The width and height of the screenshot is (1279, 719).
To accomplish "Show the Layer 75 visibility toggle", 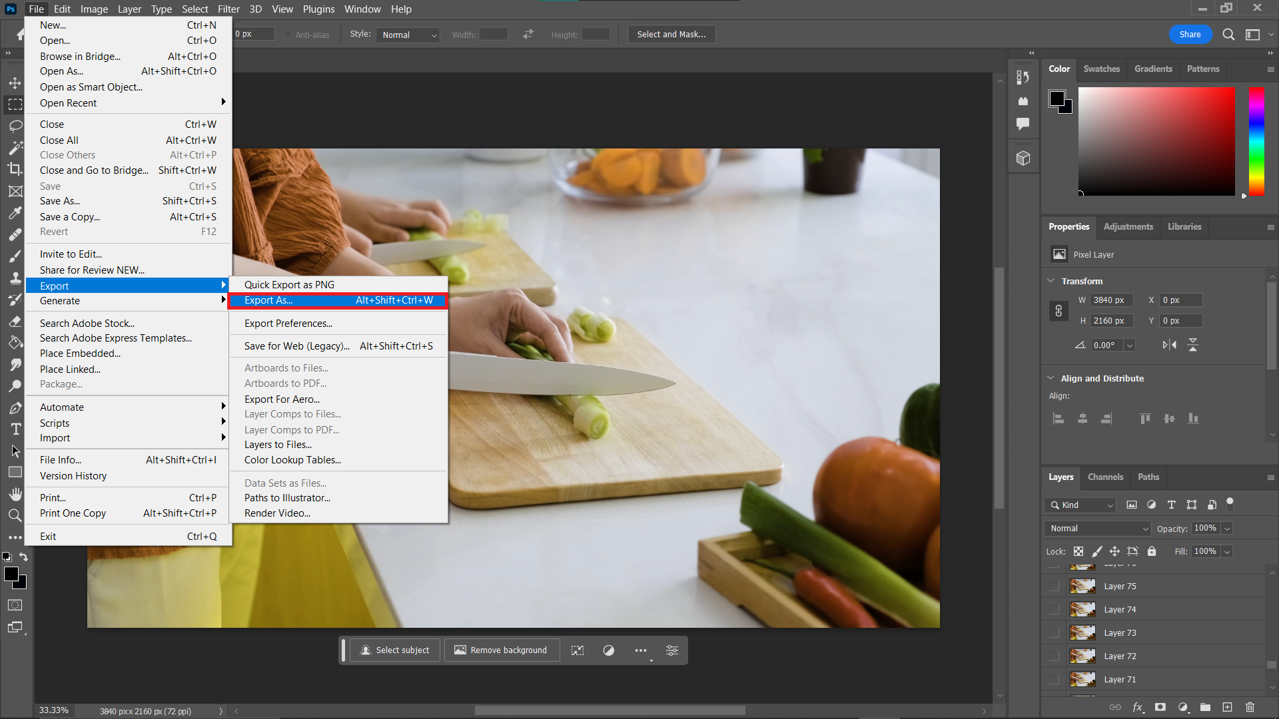I will click(x=1054, y=586).
